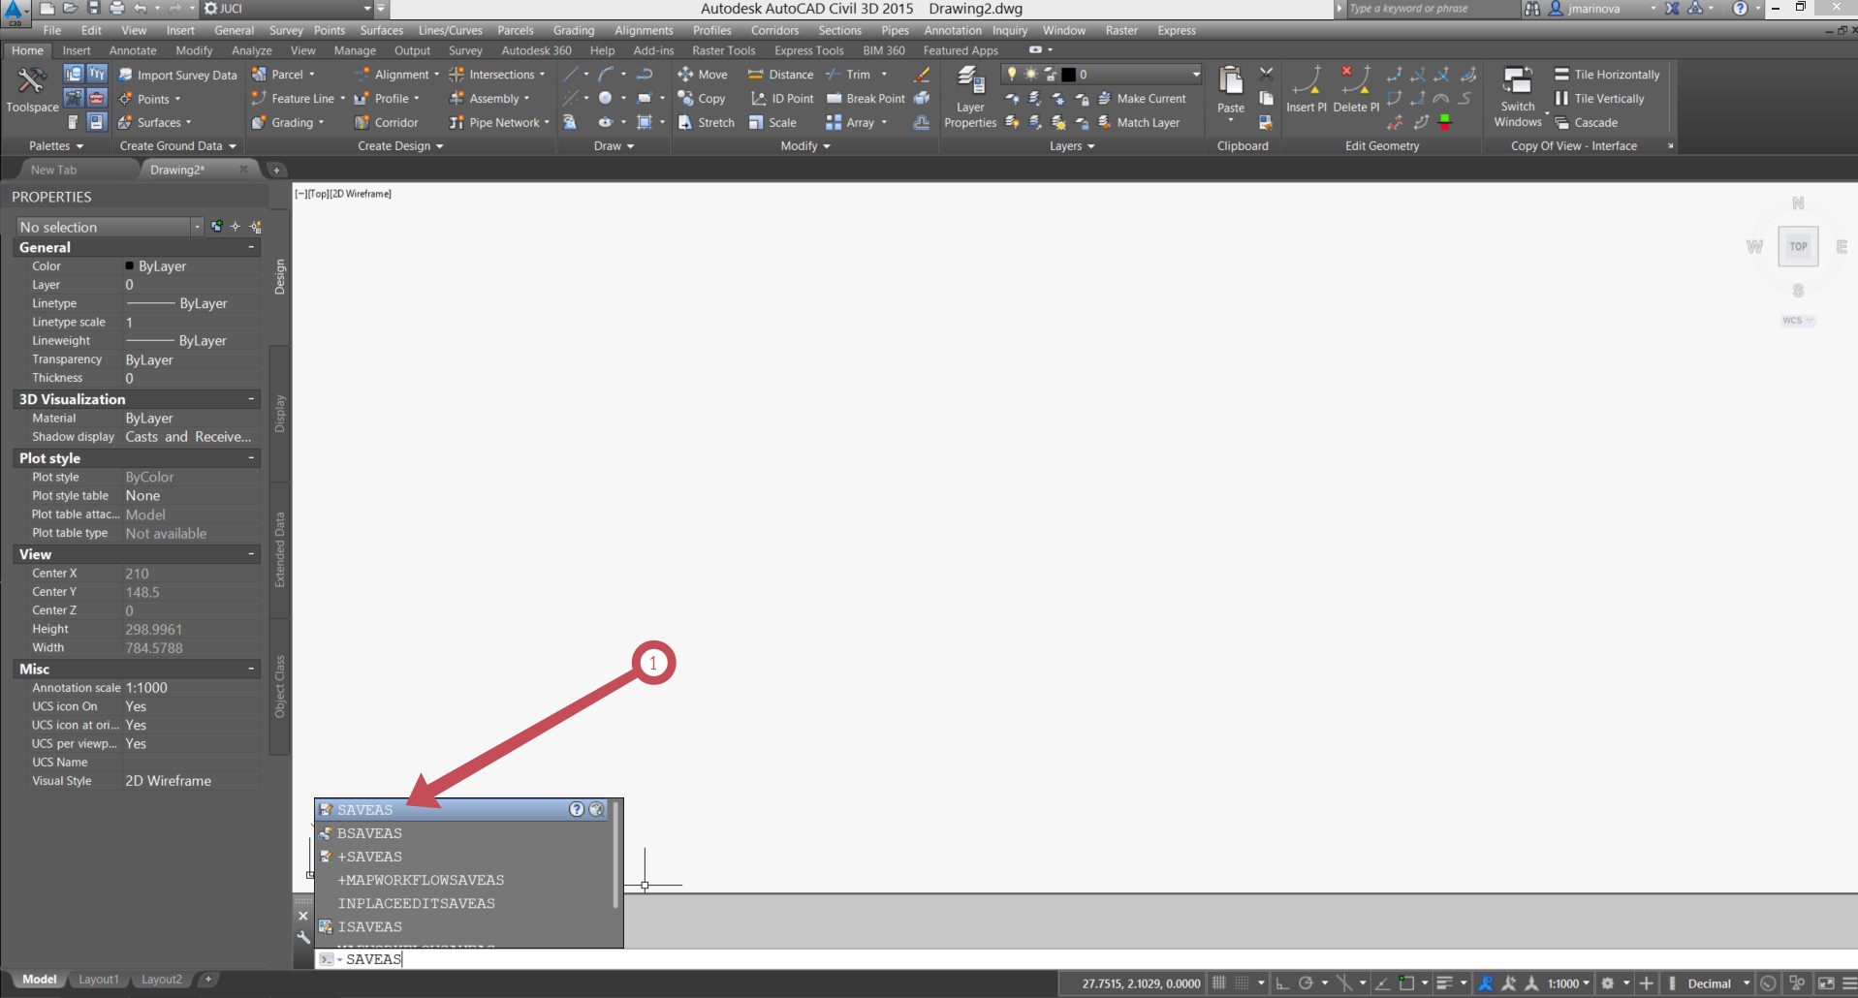The height and width of the screenshot is (998, 1858).
Task: Click the command line input field
Action: click(1086, 959)
